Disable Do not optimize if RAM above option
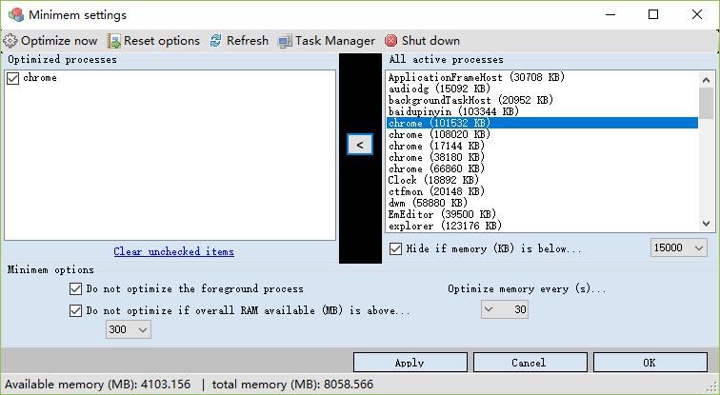 [x=76, y=310]
